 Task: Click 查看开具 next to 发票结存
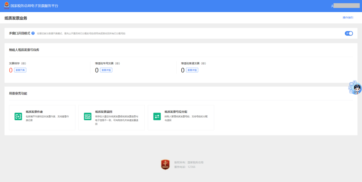pyautogui.click(x=20, y=70)
